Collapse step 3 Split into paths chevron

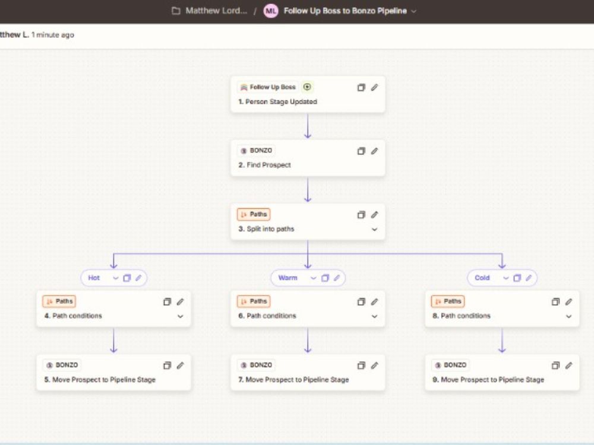[374, 229]
